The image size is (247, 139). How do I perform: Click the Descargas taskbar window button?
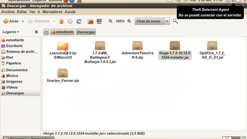pyautogui.click(x=29, y=138)
